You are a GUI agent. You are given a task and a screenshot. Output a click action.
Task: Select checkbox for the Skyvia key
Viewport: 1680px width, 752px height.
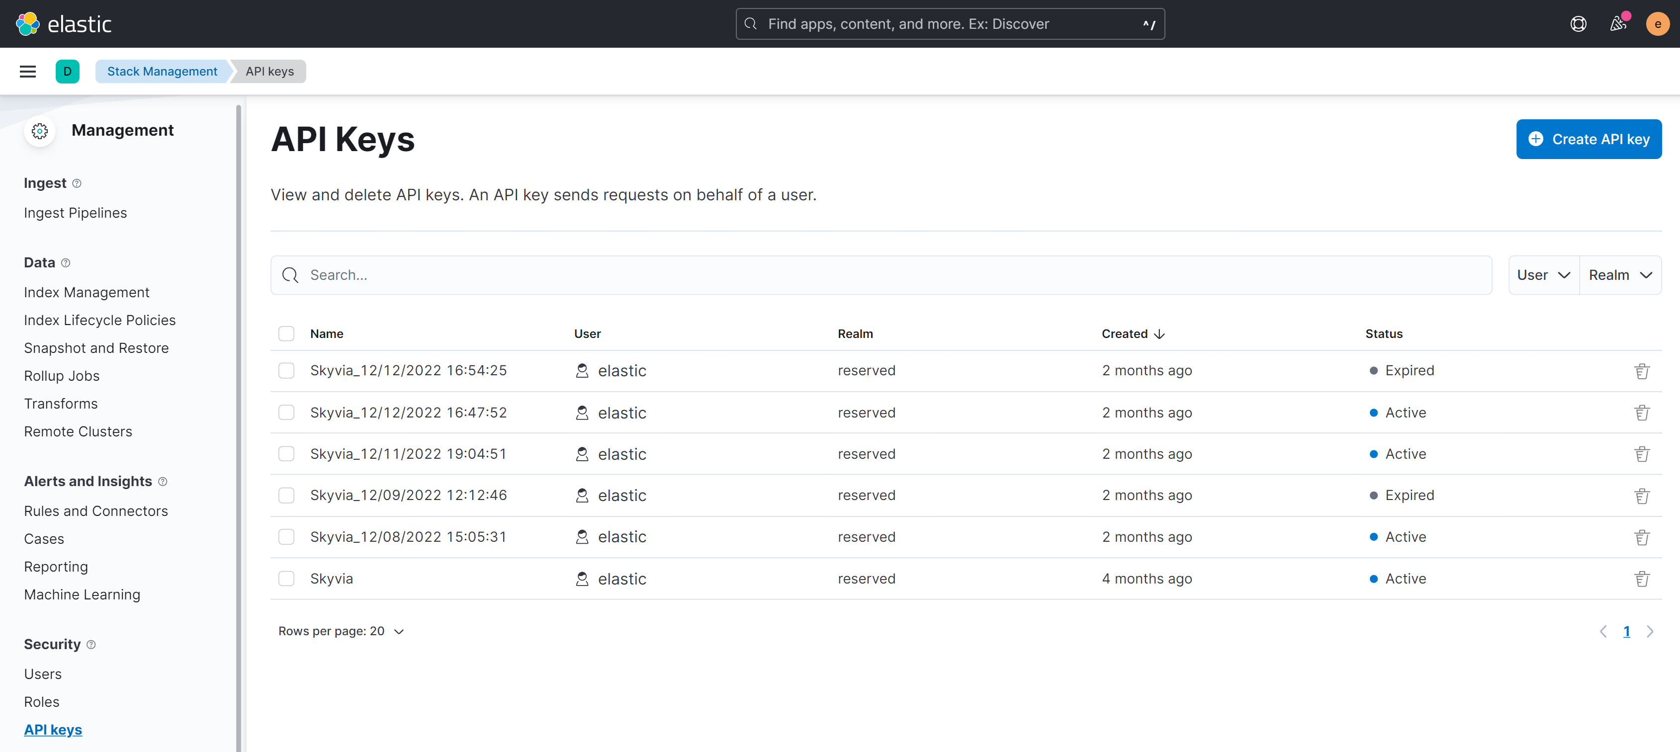click(x=286, y=579)
